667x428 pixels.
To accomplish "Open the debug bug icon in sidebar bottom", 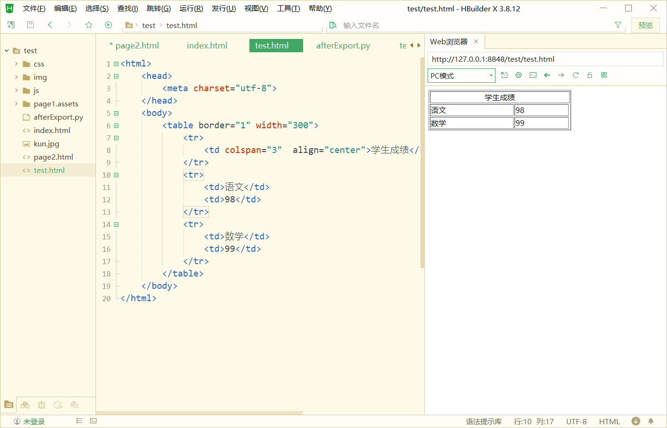I will 42,405.
